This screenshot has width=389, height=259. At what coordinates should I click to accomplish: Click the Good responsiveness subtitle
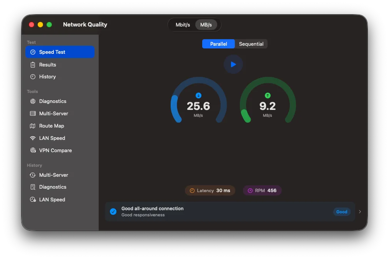pos(143,215)
